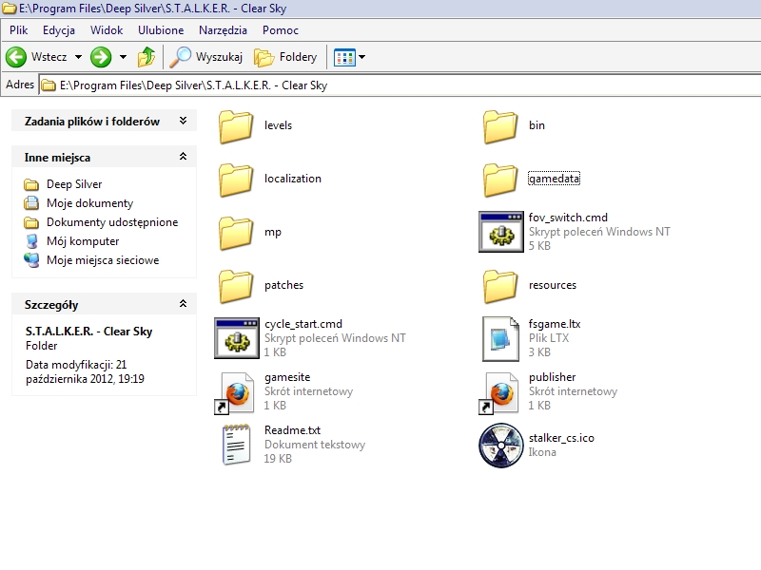The width and height of the screenshot is (761, 570).
Task: Select the cycle_start.cmd script icon
Action: 237,338
